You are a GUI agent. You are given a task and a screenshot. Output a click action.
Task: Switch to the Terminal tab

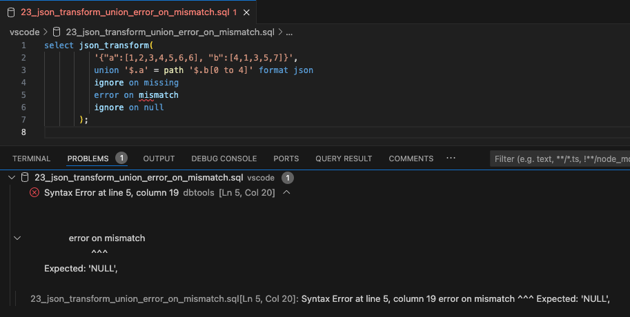pyautogui.click(x=31, y=158)
